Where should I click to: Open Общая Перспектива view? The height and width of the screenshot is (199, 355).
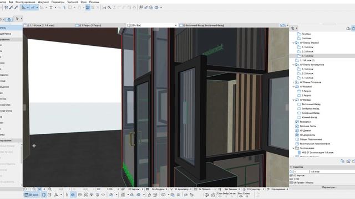click(311, 139)
